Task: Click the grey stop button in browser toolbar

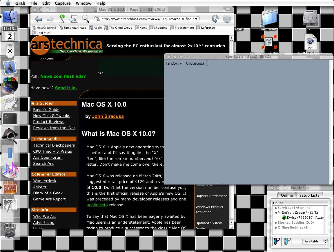Action: click(x=227, y=19)
